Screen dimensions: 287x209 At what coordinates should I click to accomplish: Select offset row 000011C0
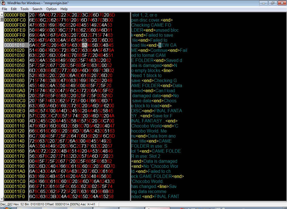(15, 181)
